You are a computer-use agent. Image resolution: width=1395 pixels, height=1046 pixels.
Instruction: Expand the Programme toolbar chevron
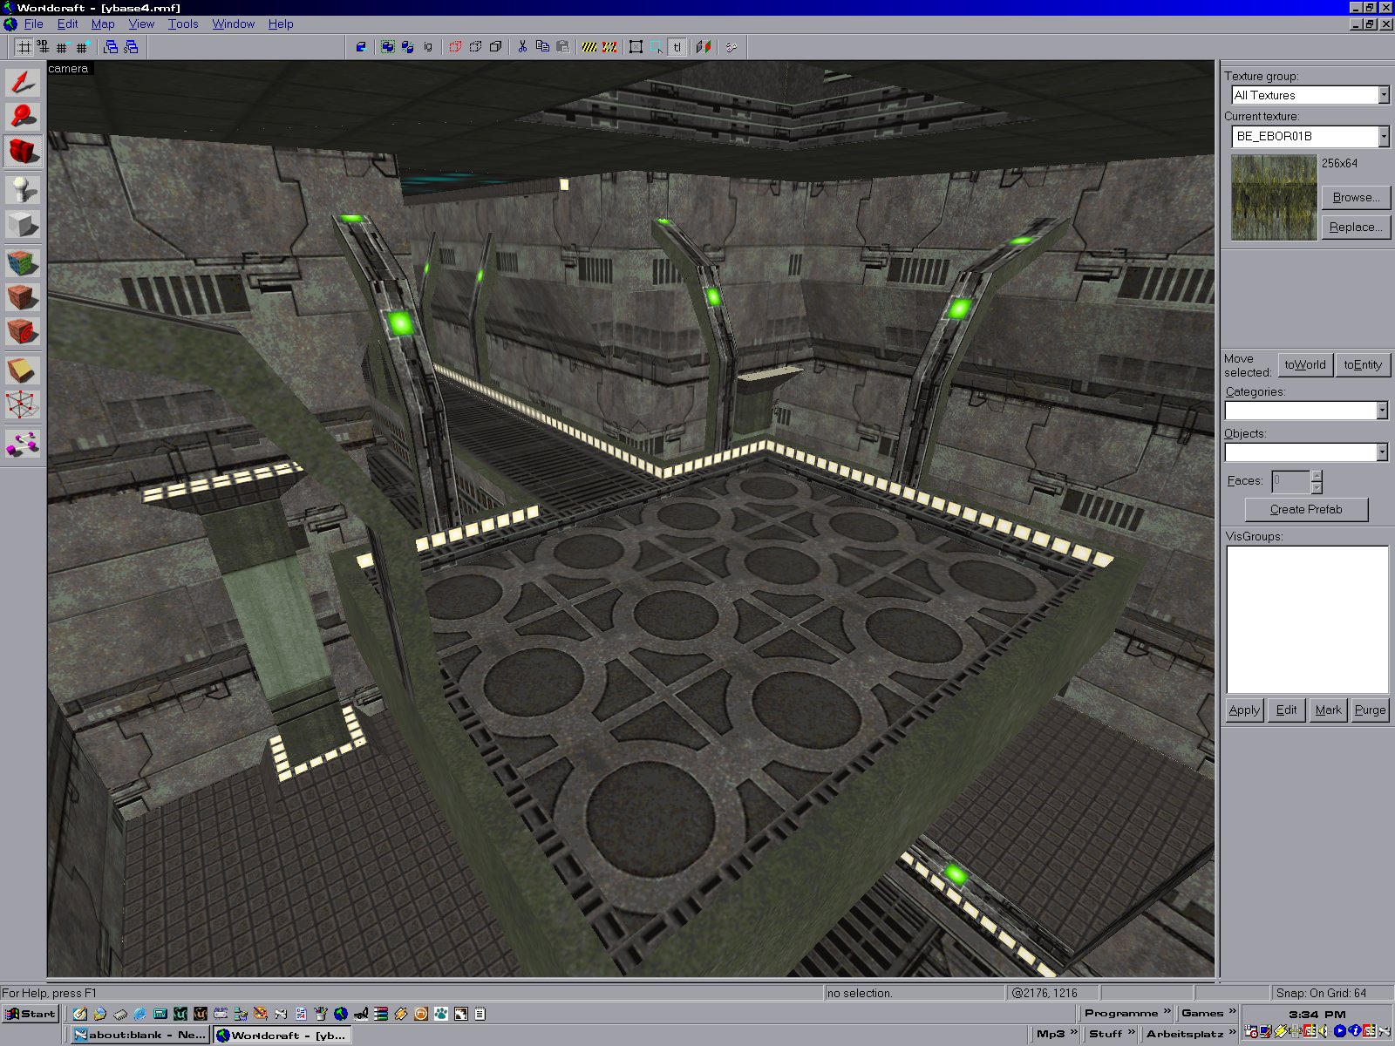(x=1167, y=1012)
